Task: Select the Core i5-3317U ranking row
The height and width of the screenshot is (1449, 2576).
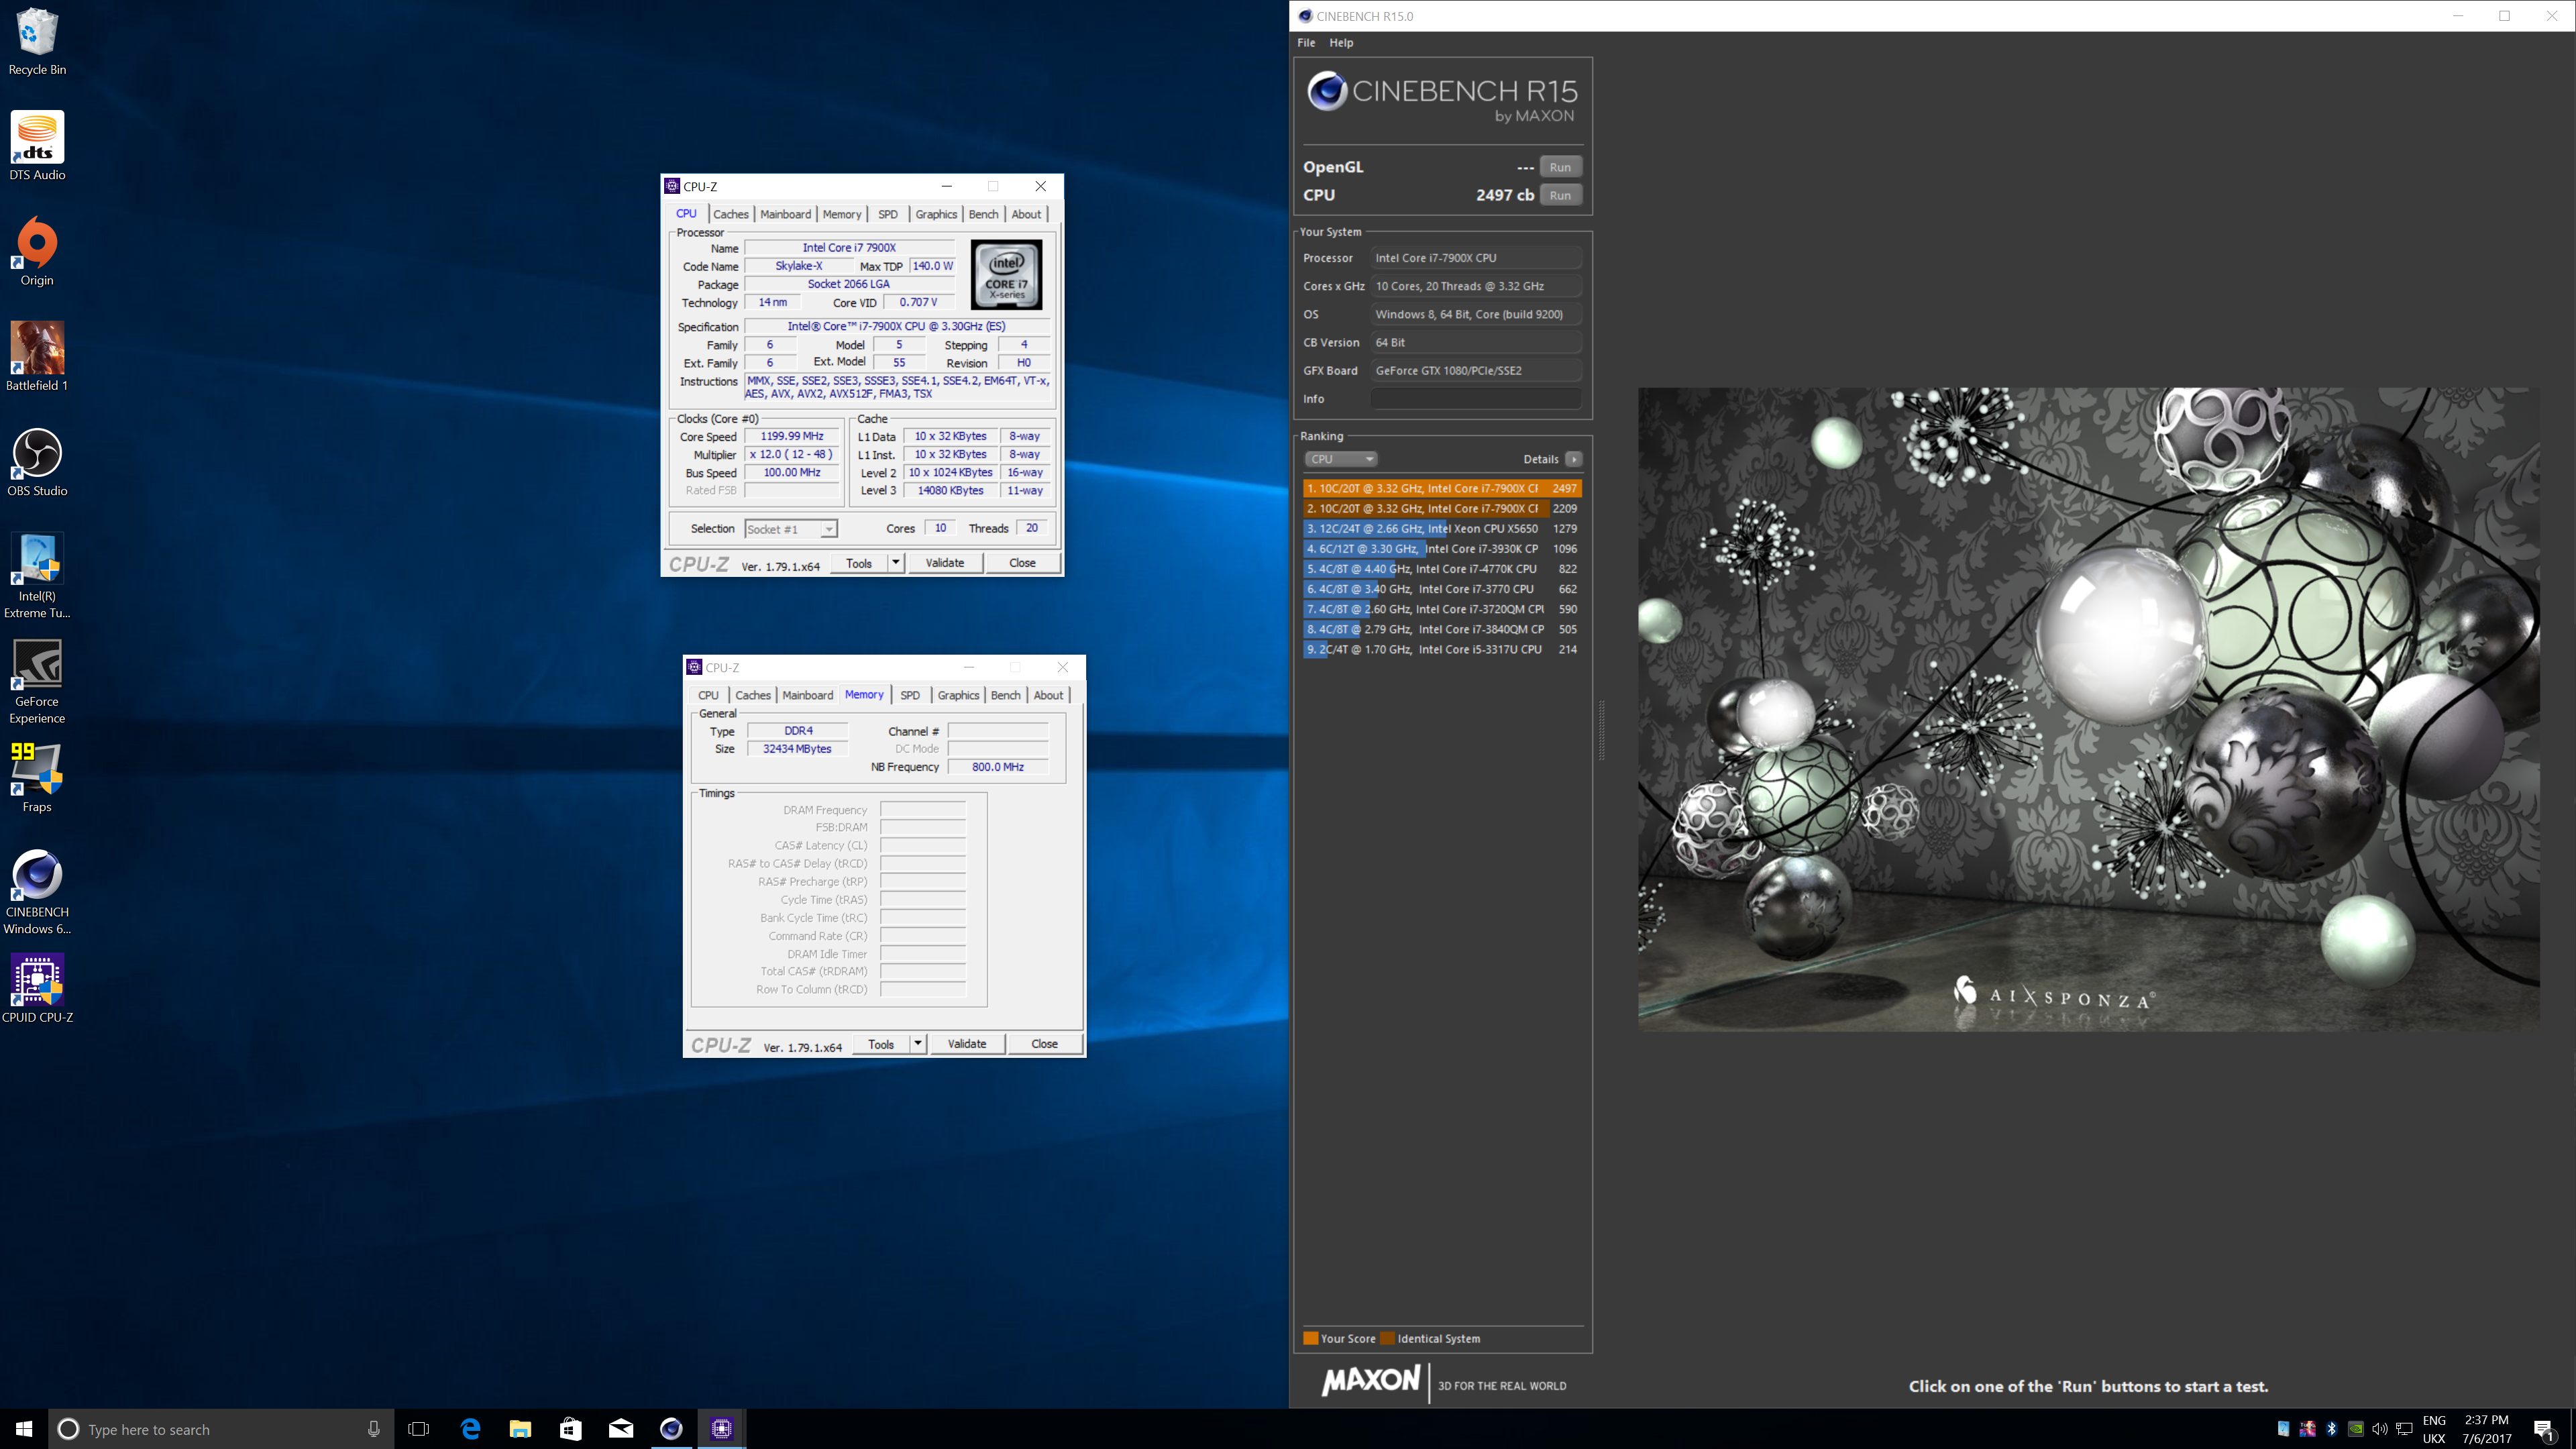Action: [x=1442, y=649]
